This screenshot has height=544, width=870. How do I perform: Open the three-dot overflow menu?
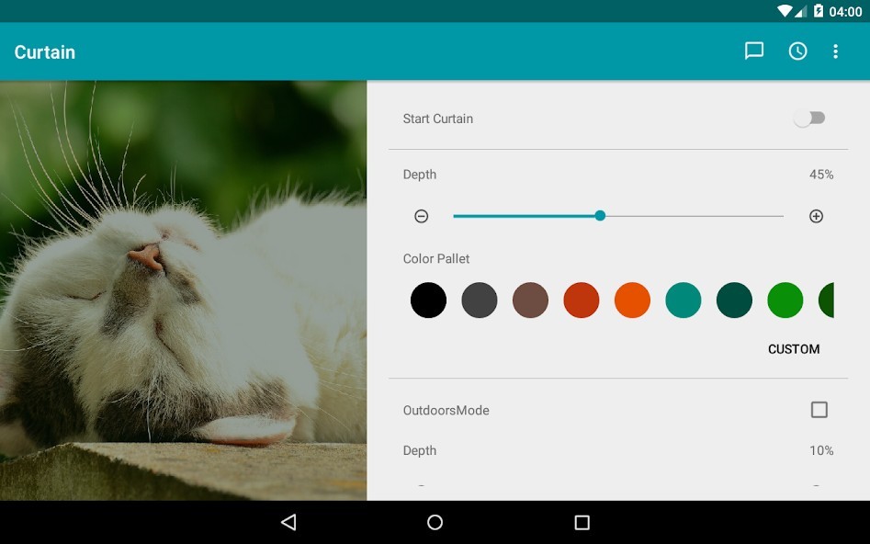coord(836,51)
